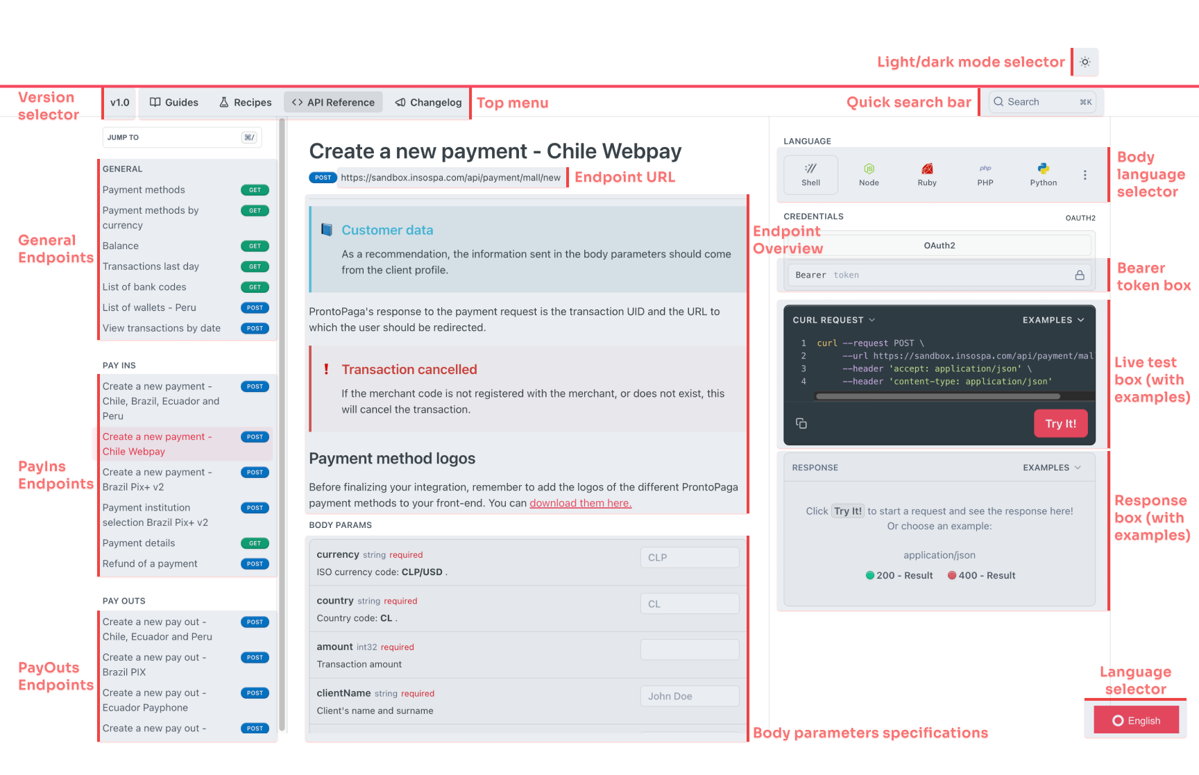
Task: Click the amount input field
Action: pyautogui.click(x=690, y=650)
